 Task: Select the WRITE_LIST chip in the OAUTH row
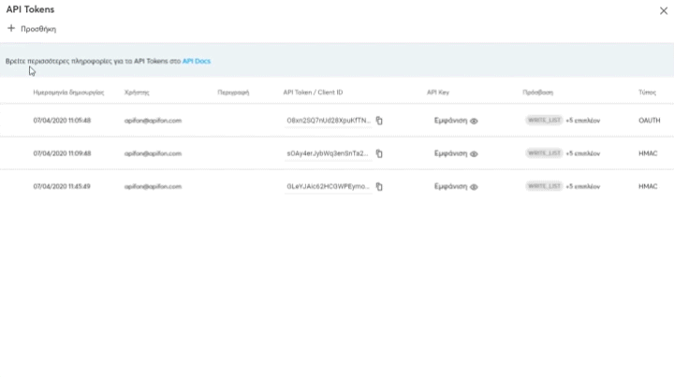[x=544, y=121]
